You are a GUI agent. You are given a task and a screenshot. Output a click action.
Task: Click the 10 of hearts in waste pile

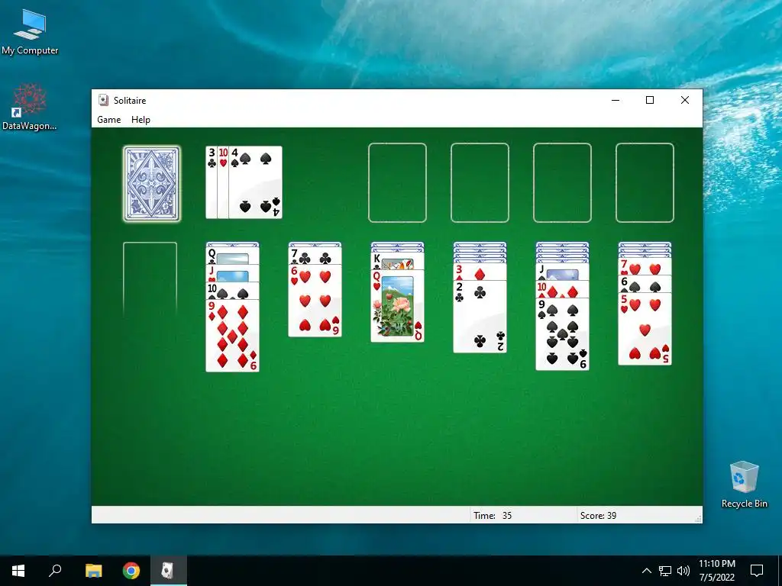pos(223,182)
